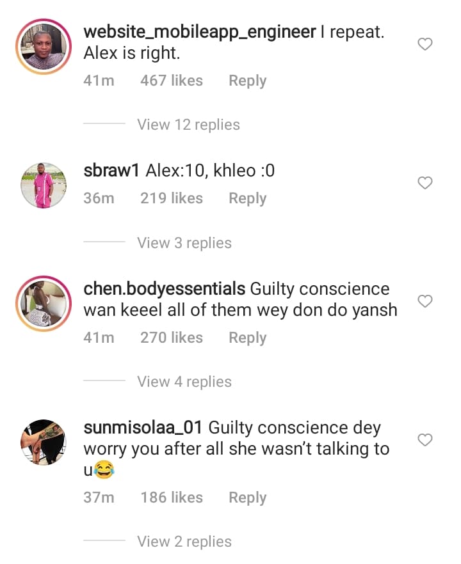Like sunmisolaa_01's comment heart icon

425,439
